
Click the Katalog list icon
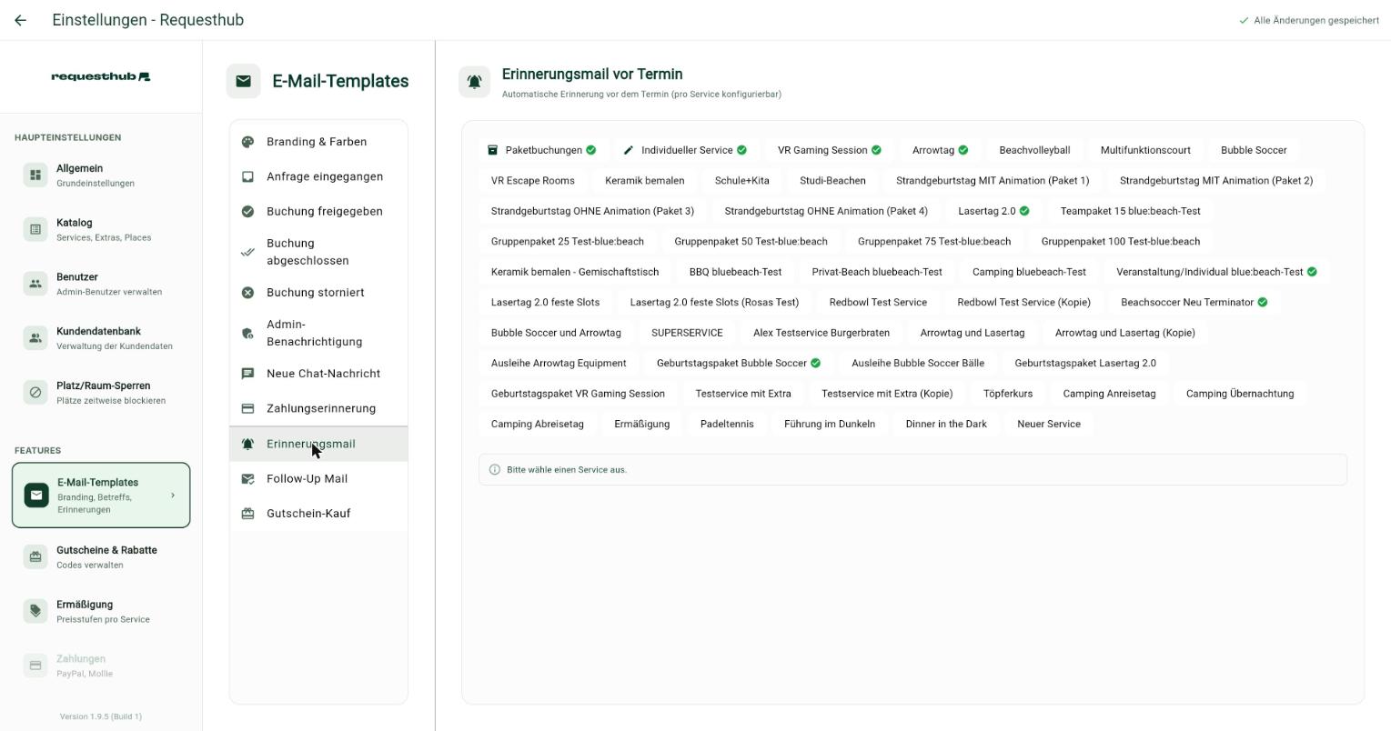click(x=35, y=229)
